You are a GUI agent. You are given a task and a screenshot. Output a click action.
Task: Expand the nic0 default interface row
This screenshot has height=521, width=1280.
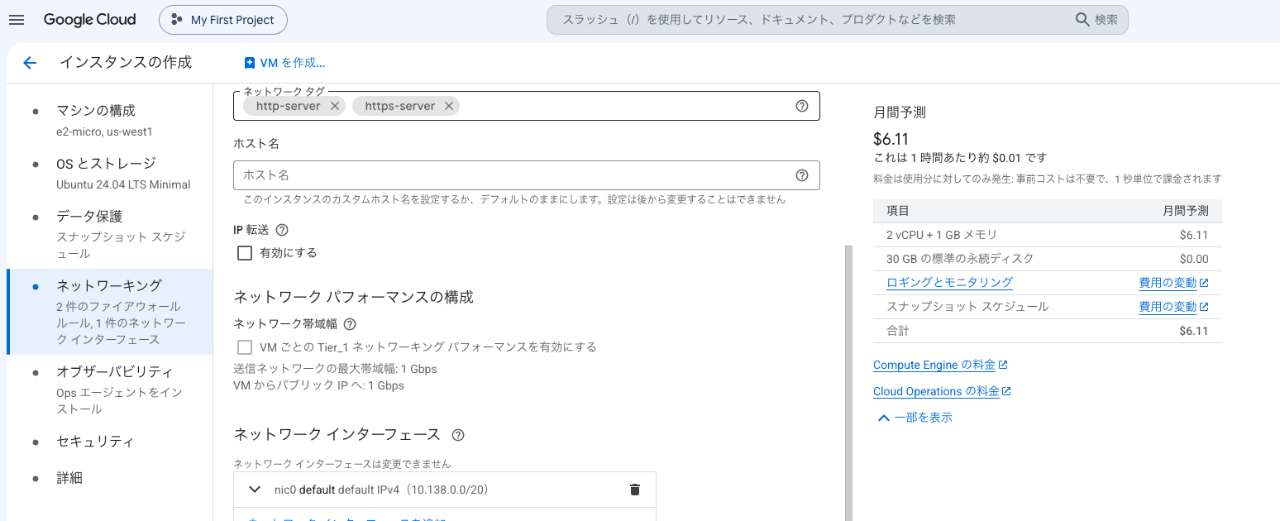tap(255, 490)
